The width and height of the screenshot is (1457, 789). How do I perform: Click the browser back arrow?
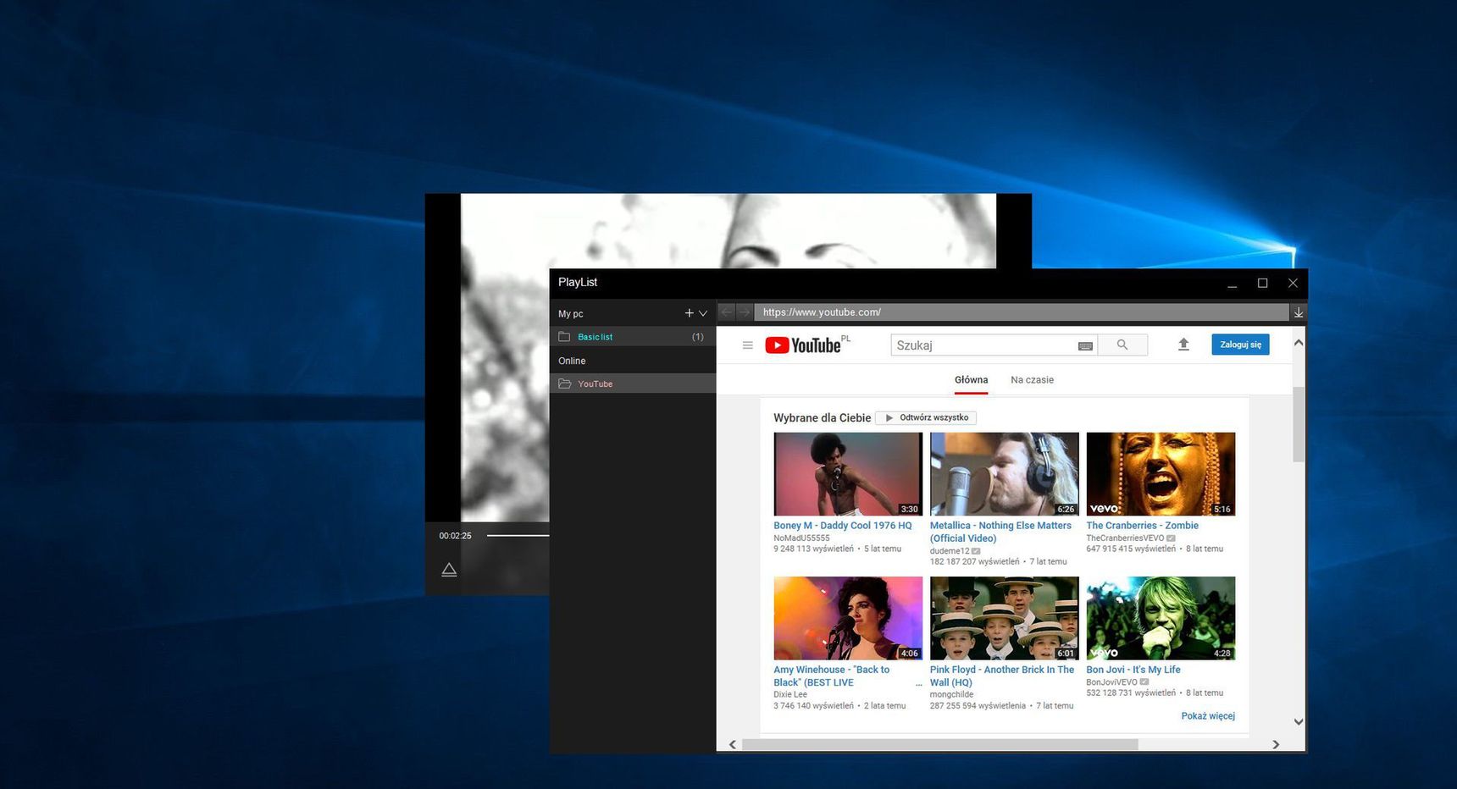(726, 312)
